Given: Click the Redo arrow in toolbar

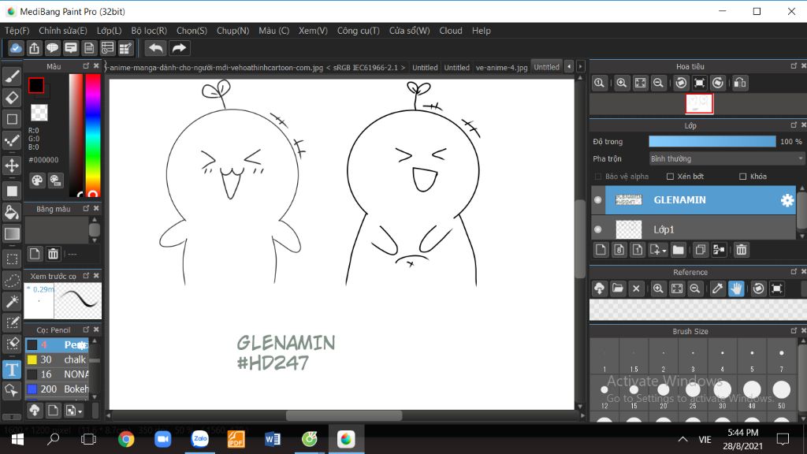Looking at the screenshot, I should click(179, 48).
